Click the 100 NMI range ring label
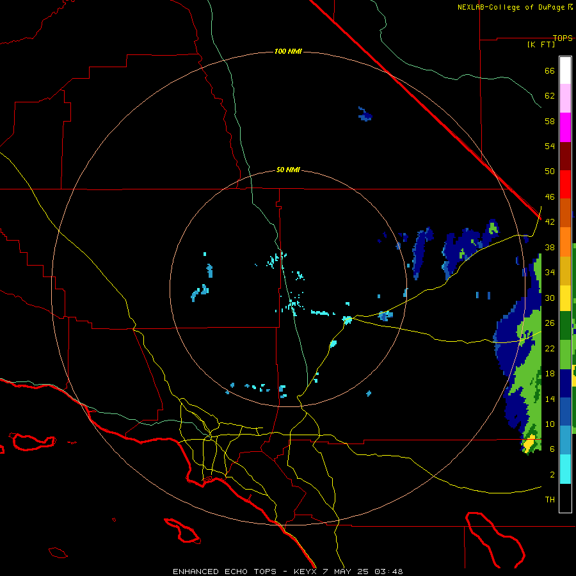576x576 pixels. coord(288,51)
